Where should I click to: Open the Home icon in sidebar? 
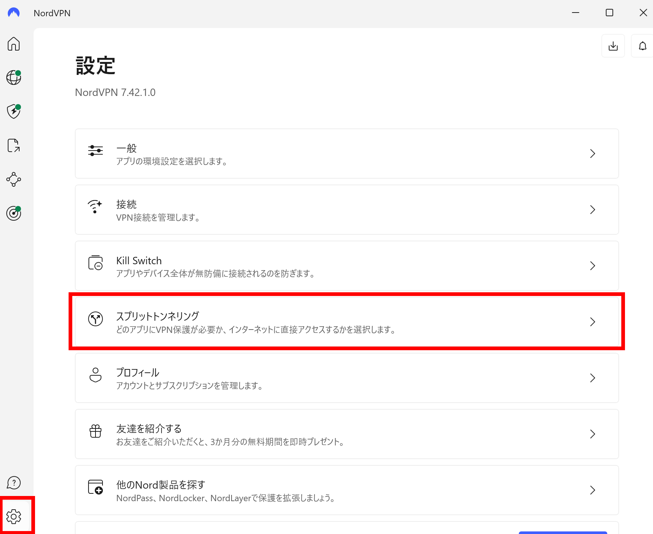(x=14, y=44)
